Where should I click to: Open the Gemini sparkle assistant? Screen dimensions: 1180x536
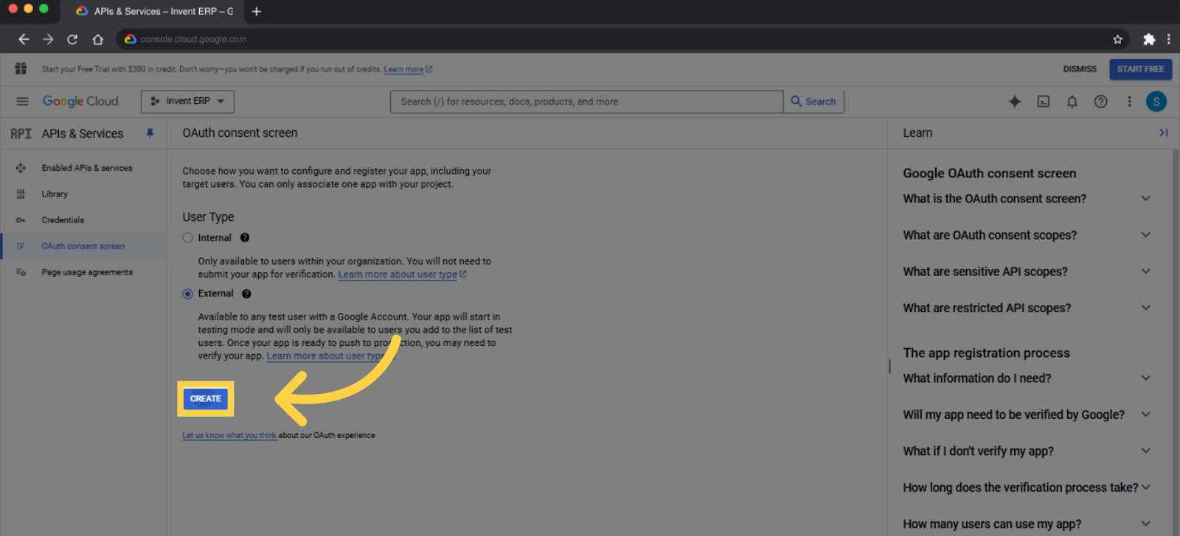1015,102
